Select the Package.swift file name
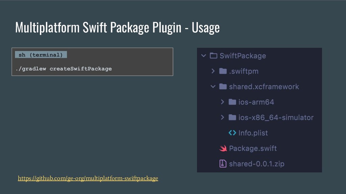Image resolution: width=346 pixels, height=194 pixels. (253, 148)
